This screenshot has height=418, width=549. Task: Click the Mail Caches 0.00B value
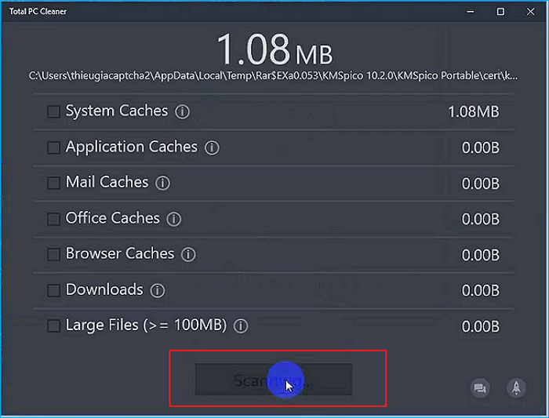click(x=480, y=184)
